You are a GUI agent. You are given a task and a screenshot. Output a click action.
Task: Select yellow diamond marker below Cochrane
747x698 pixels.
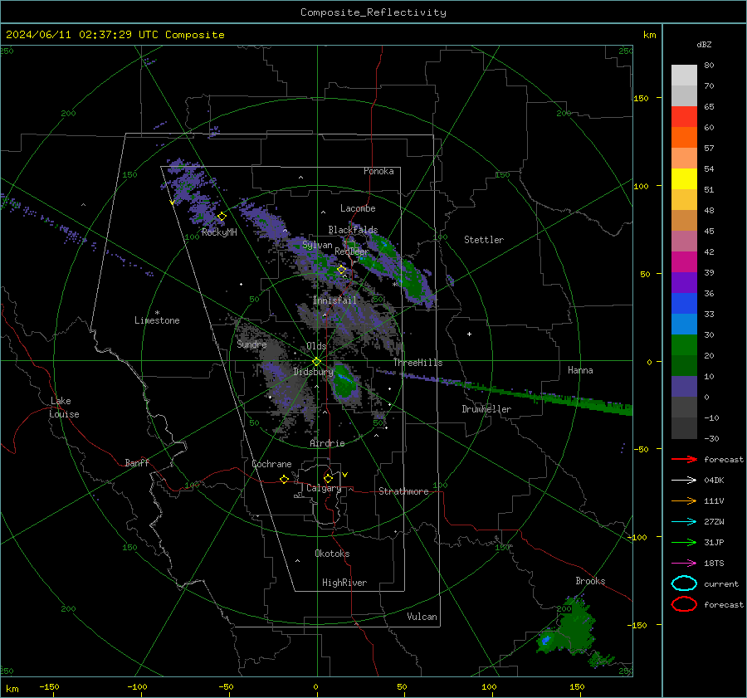click(285, 479)
